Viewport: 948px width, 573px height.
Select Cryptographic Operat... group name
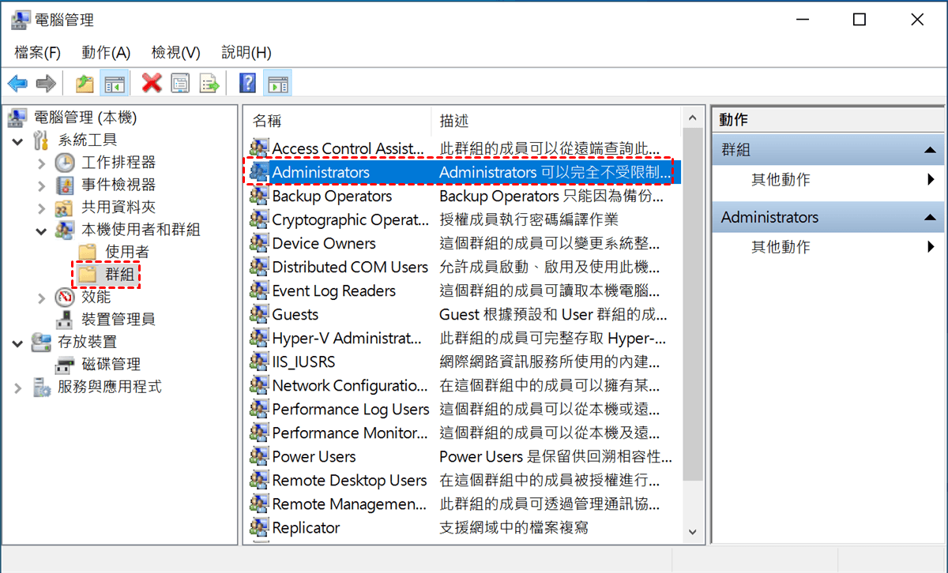pyautogui.click(x=351, y=219)
